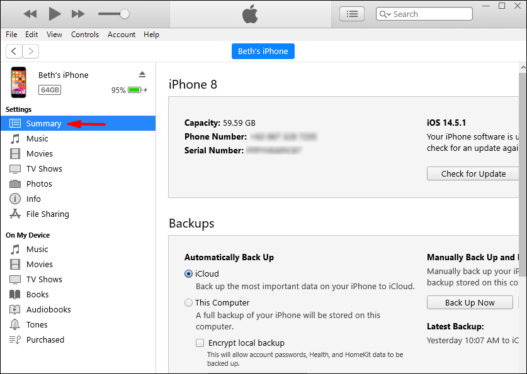Image resolution: width=527 pixels, height=374 pixels.
Task: Open Music icon under On My Device
Action: (x=14, y=249)
